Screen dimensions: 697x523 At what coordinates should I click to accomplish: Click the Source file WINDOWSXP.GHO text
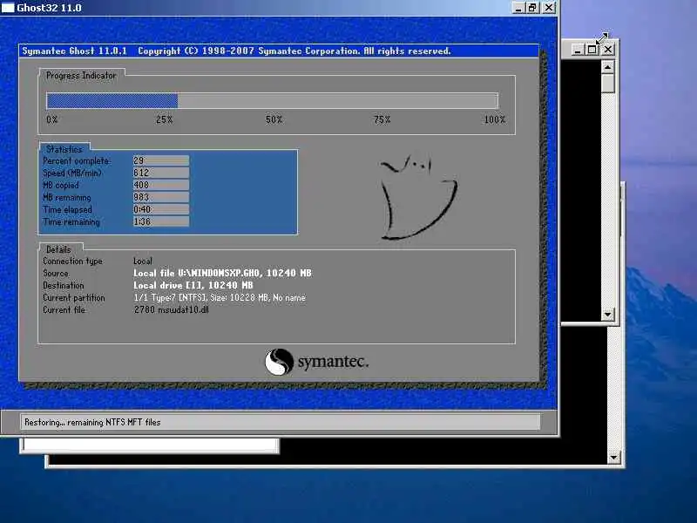pos(222,273)
